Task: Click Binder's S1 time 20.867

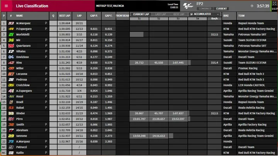Action: 139,113
